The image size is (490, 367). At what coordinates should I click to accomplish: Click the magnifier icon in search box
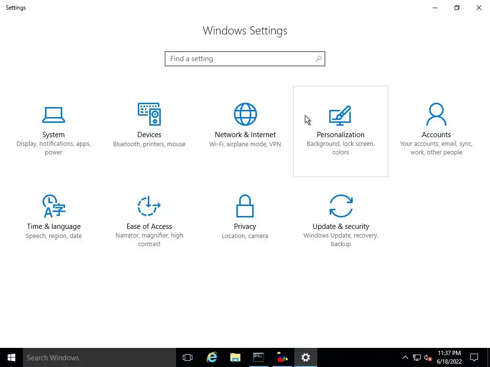(318, 59)
